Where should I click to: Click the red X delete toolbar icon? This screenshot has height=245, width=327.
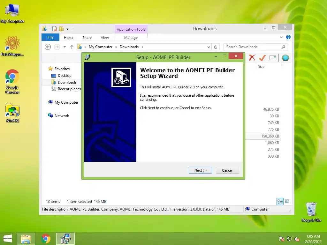pyautogui.click(x=252, y=58)
